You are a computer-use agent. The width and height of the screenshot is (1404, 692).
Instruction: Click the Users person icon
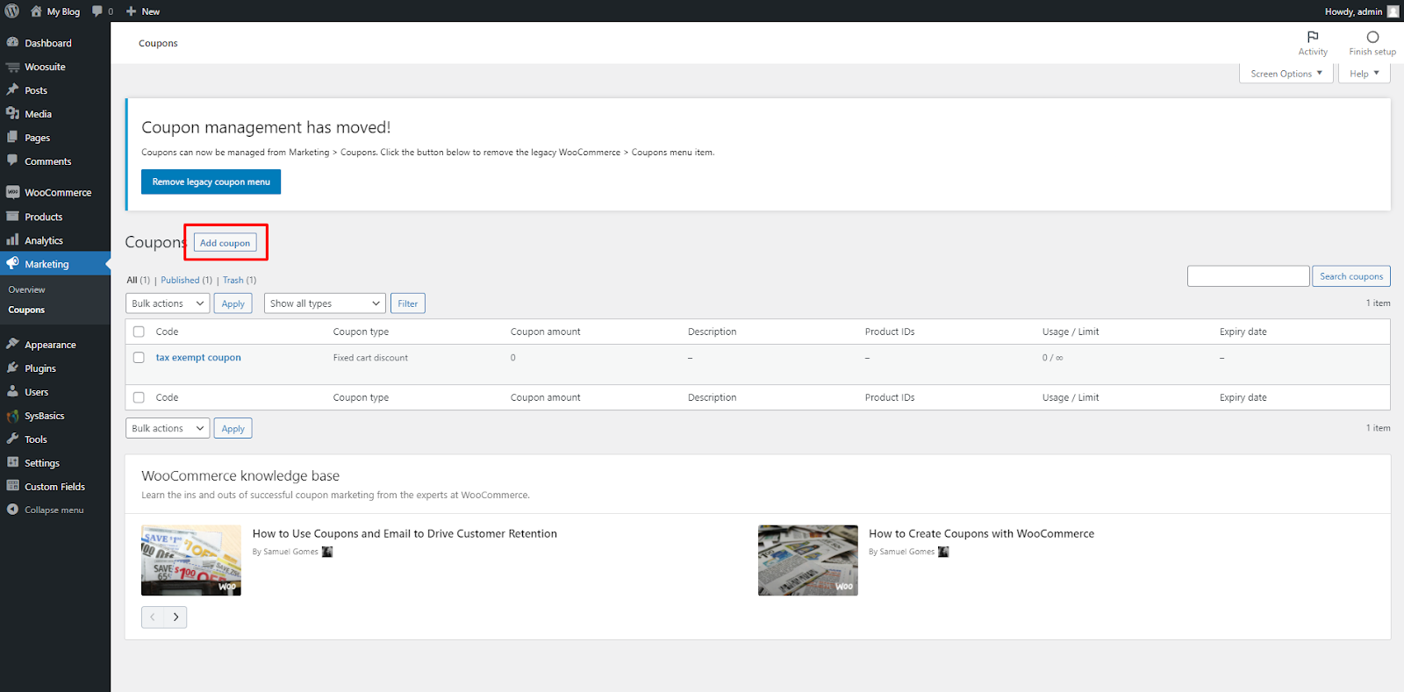12,391
